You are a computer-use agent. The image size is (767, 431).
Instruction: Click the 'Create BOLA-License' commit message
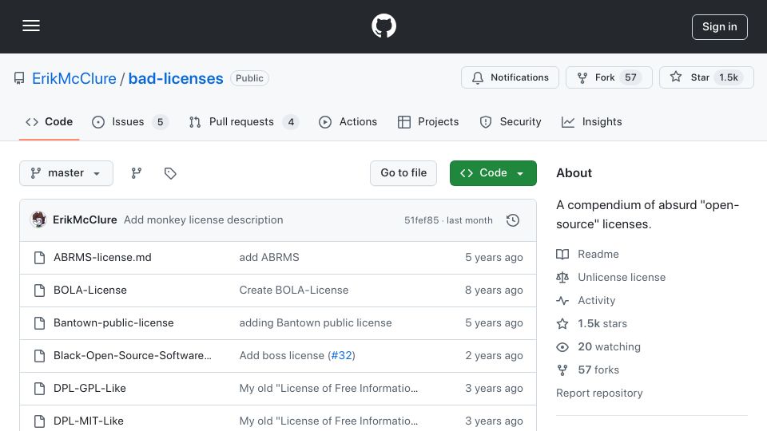coord(293,291)
